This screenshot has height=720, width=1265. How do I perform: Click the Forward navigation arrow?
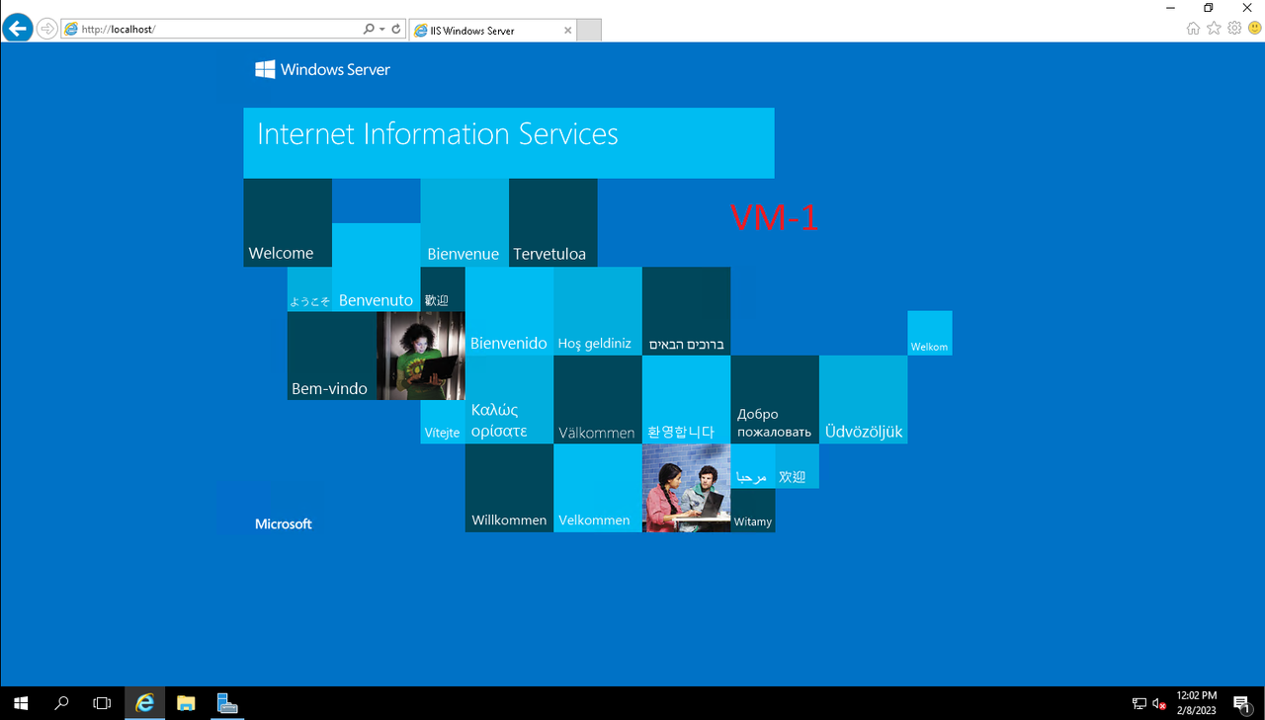(x=46, y=28)
